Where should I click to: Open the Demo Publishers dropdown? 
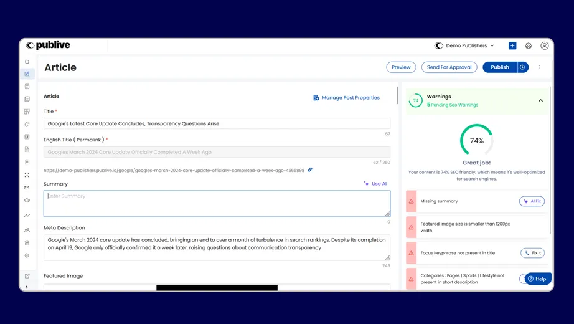pos(464,45)
